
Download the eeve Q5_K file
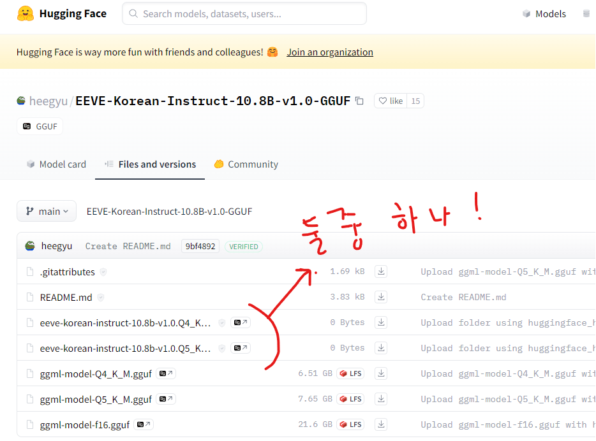(381, 348)
